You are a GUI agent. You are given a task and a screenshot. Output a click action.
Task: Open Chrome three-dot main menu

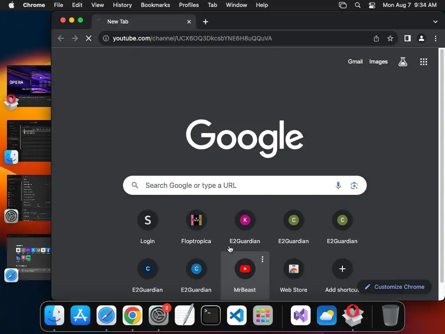pos(435,38)
